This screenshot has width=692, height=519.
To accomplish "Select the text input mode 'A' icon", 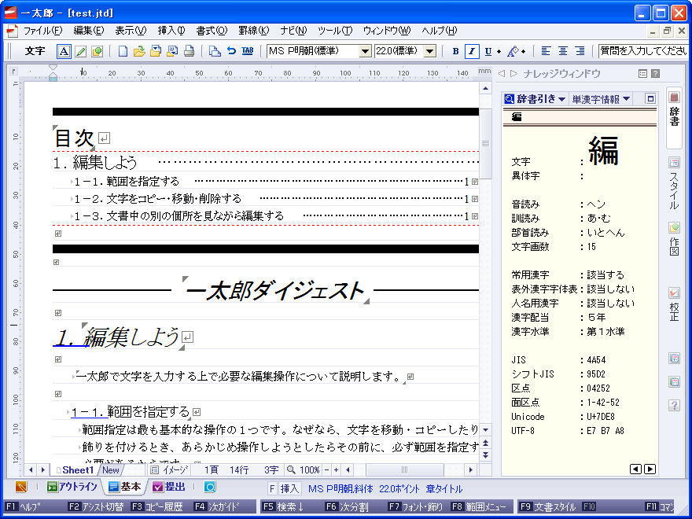I will [x=64, y=51].
